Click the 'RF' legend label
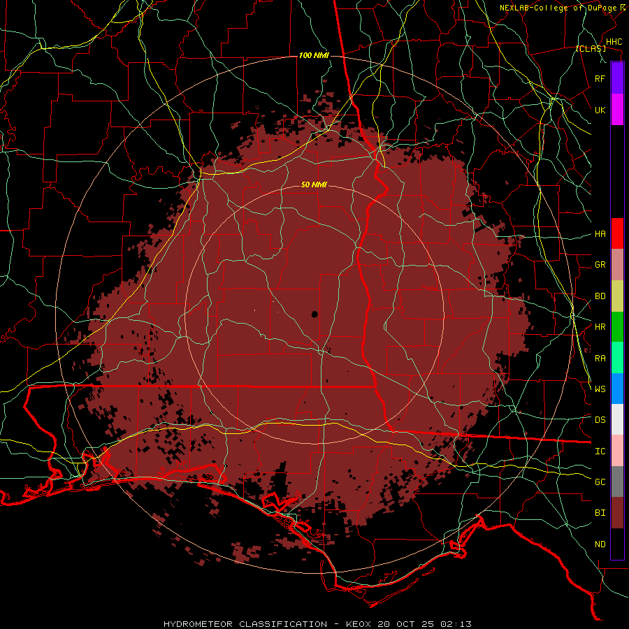Screen dimensions: 629x629 [x=600, y=78]
